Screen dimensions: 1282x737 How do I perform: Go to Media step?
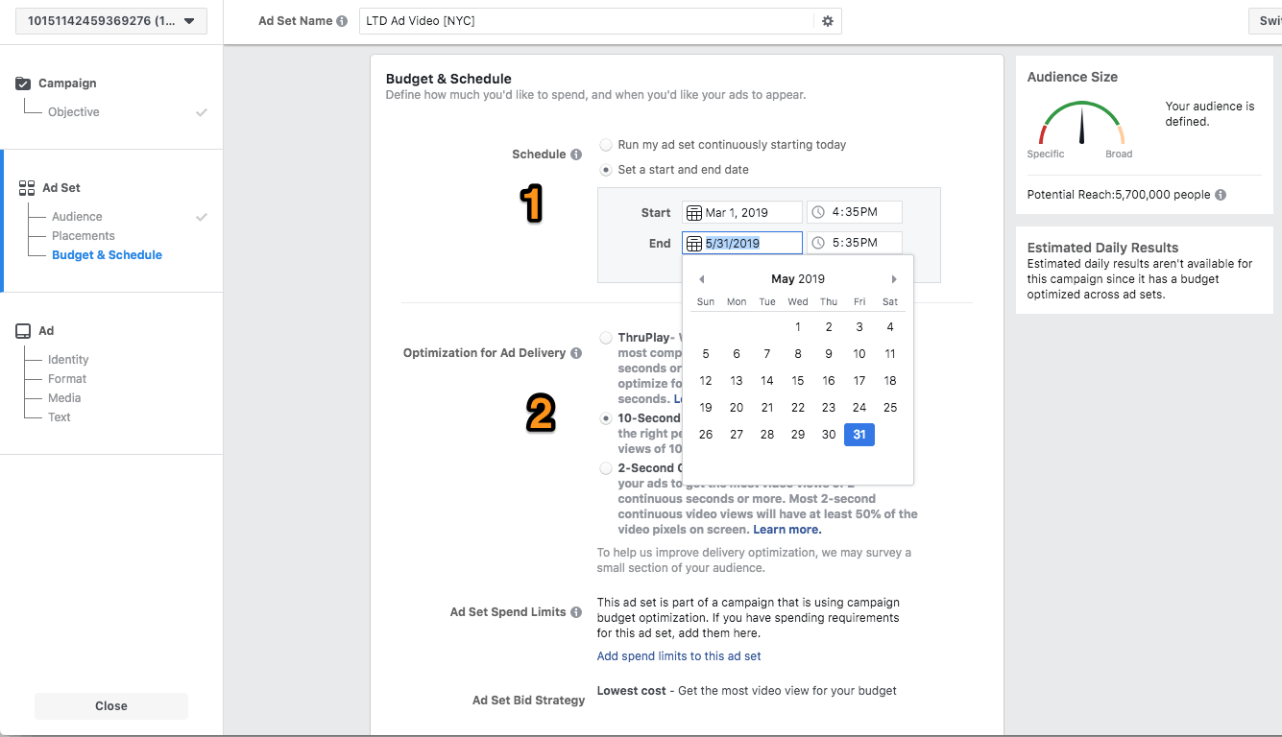[64, 398]
